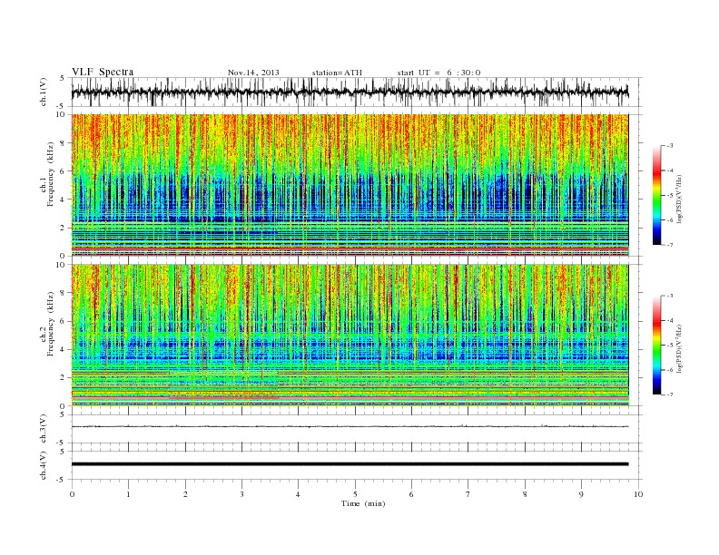Select the "Nov.14, 2013" date label
The height and width of the screenshot is (555, 719).
pos(253,73)
